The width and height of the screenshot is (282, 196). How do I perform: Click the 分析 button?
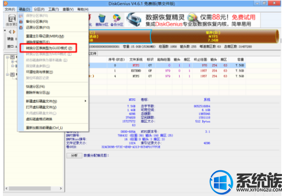tap(74, 155)
